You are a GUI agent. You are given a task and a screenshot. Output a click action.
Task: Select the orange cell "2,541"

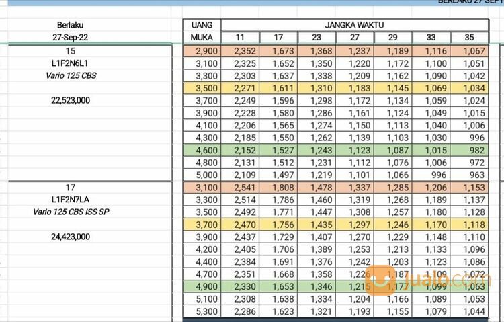[240, 188]
